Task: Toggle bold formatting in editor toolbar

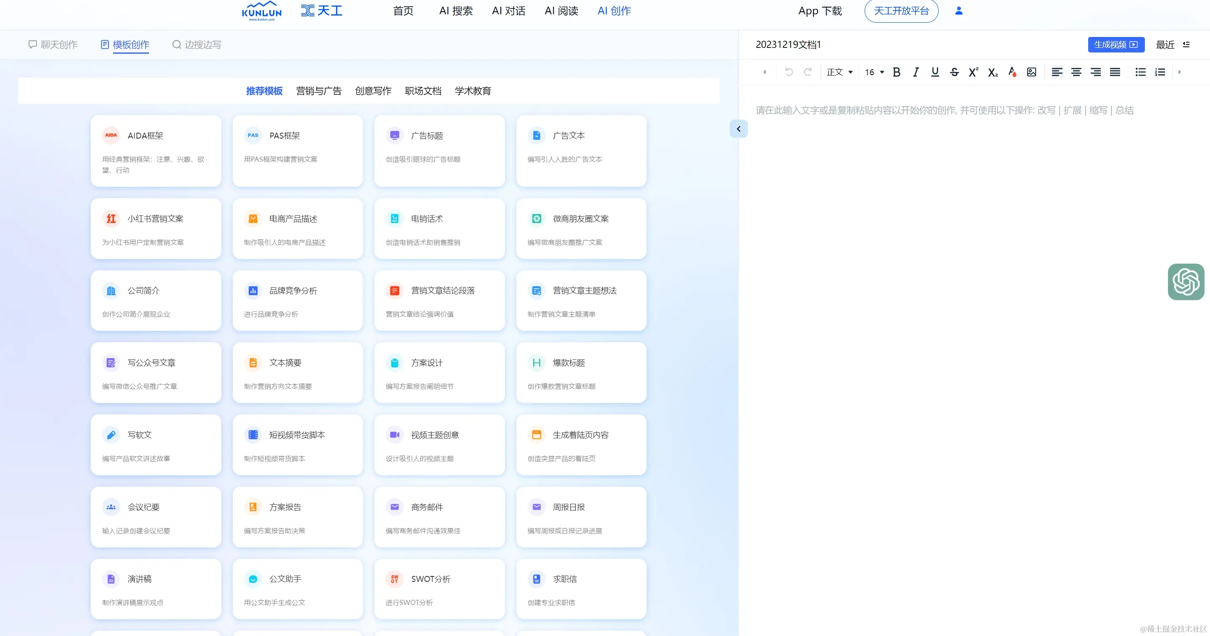Action: 896,72
